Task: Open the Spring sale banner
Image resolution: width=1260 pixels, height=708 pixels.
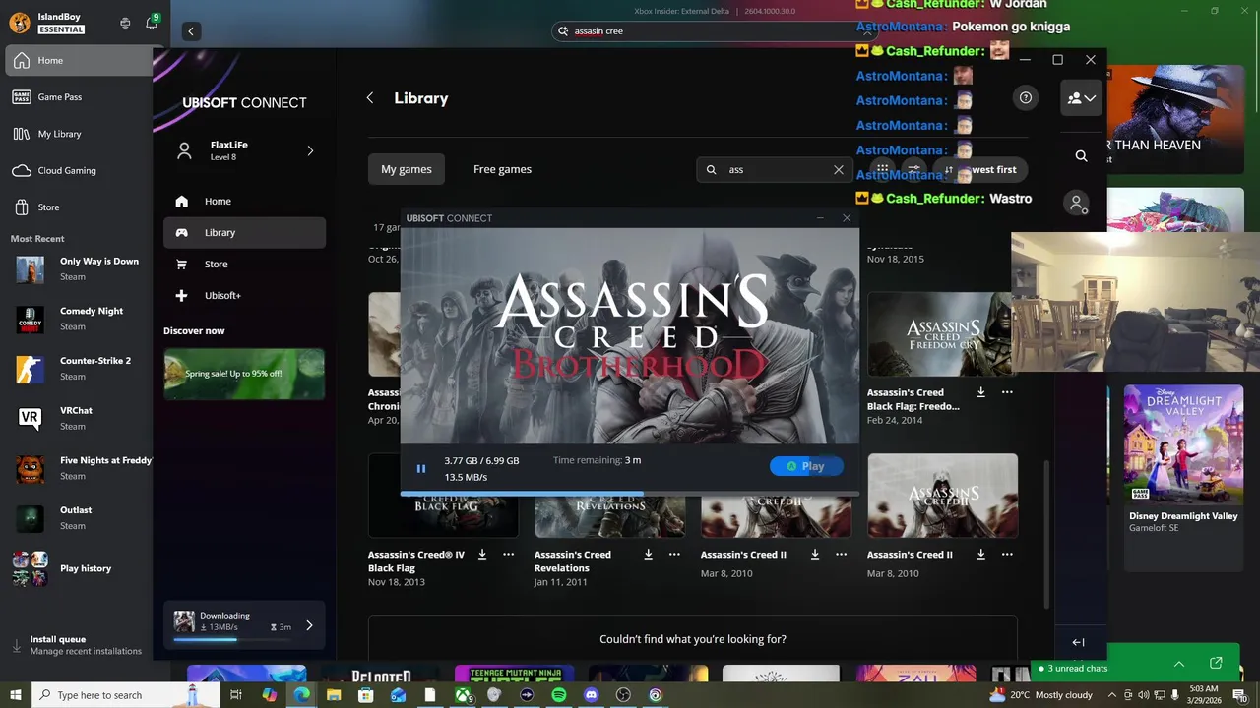Action: tap(244, 374)
